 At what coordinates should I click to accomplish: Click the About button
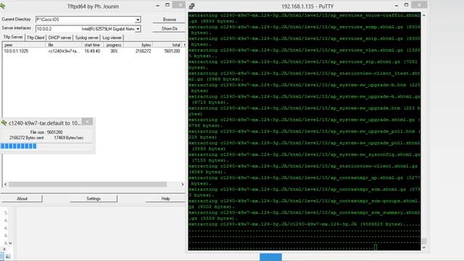point(22,199)
